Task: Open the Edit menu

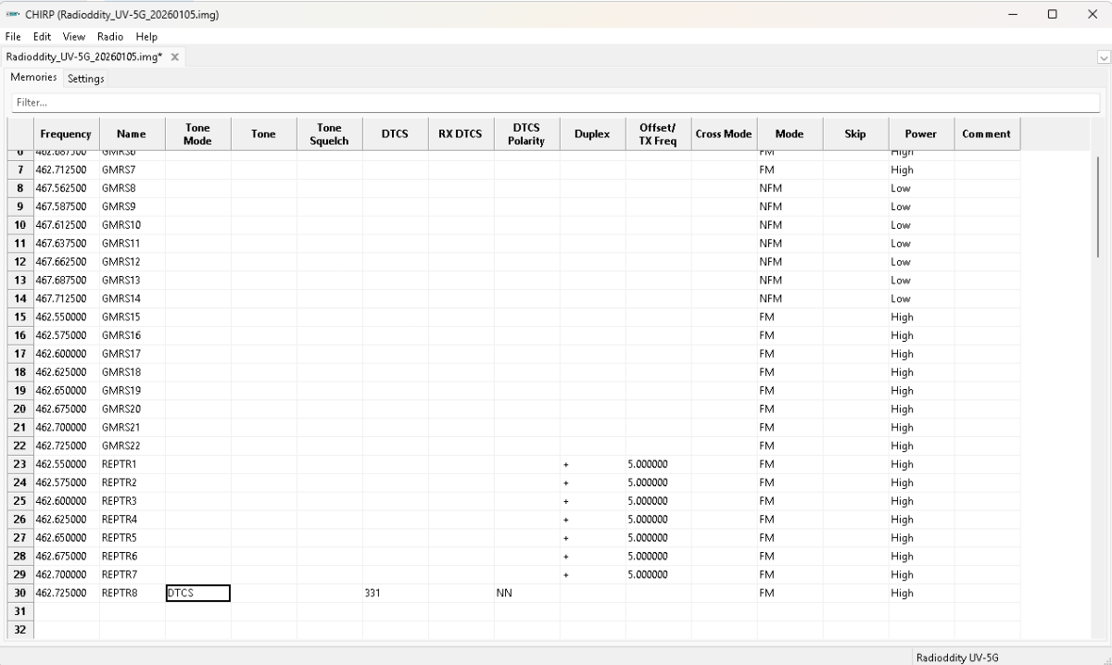Action: [x=42, y=37]
